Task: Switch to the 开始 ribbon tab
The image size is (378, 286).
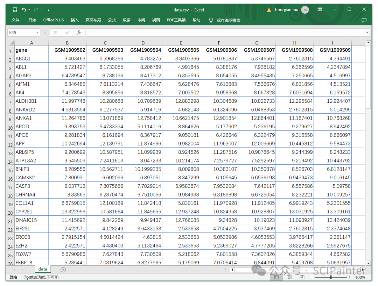Action: (32, 20)
